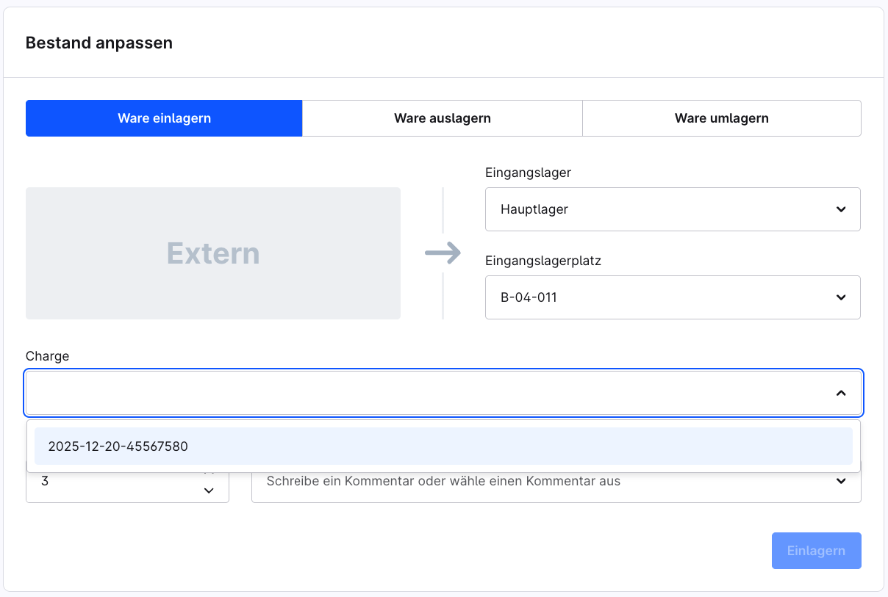Image resolution: width=888 pixels, height=597 pixels.
Task: Click the Bestand anpassen heading
Action: [x=99, y=43]
